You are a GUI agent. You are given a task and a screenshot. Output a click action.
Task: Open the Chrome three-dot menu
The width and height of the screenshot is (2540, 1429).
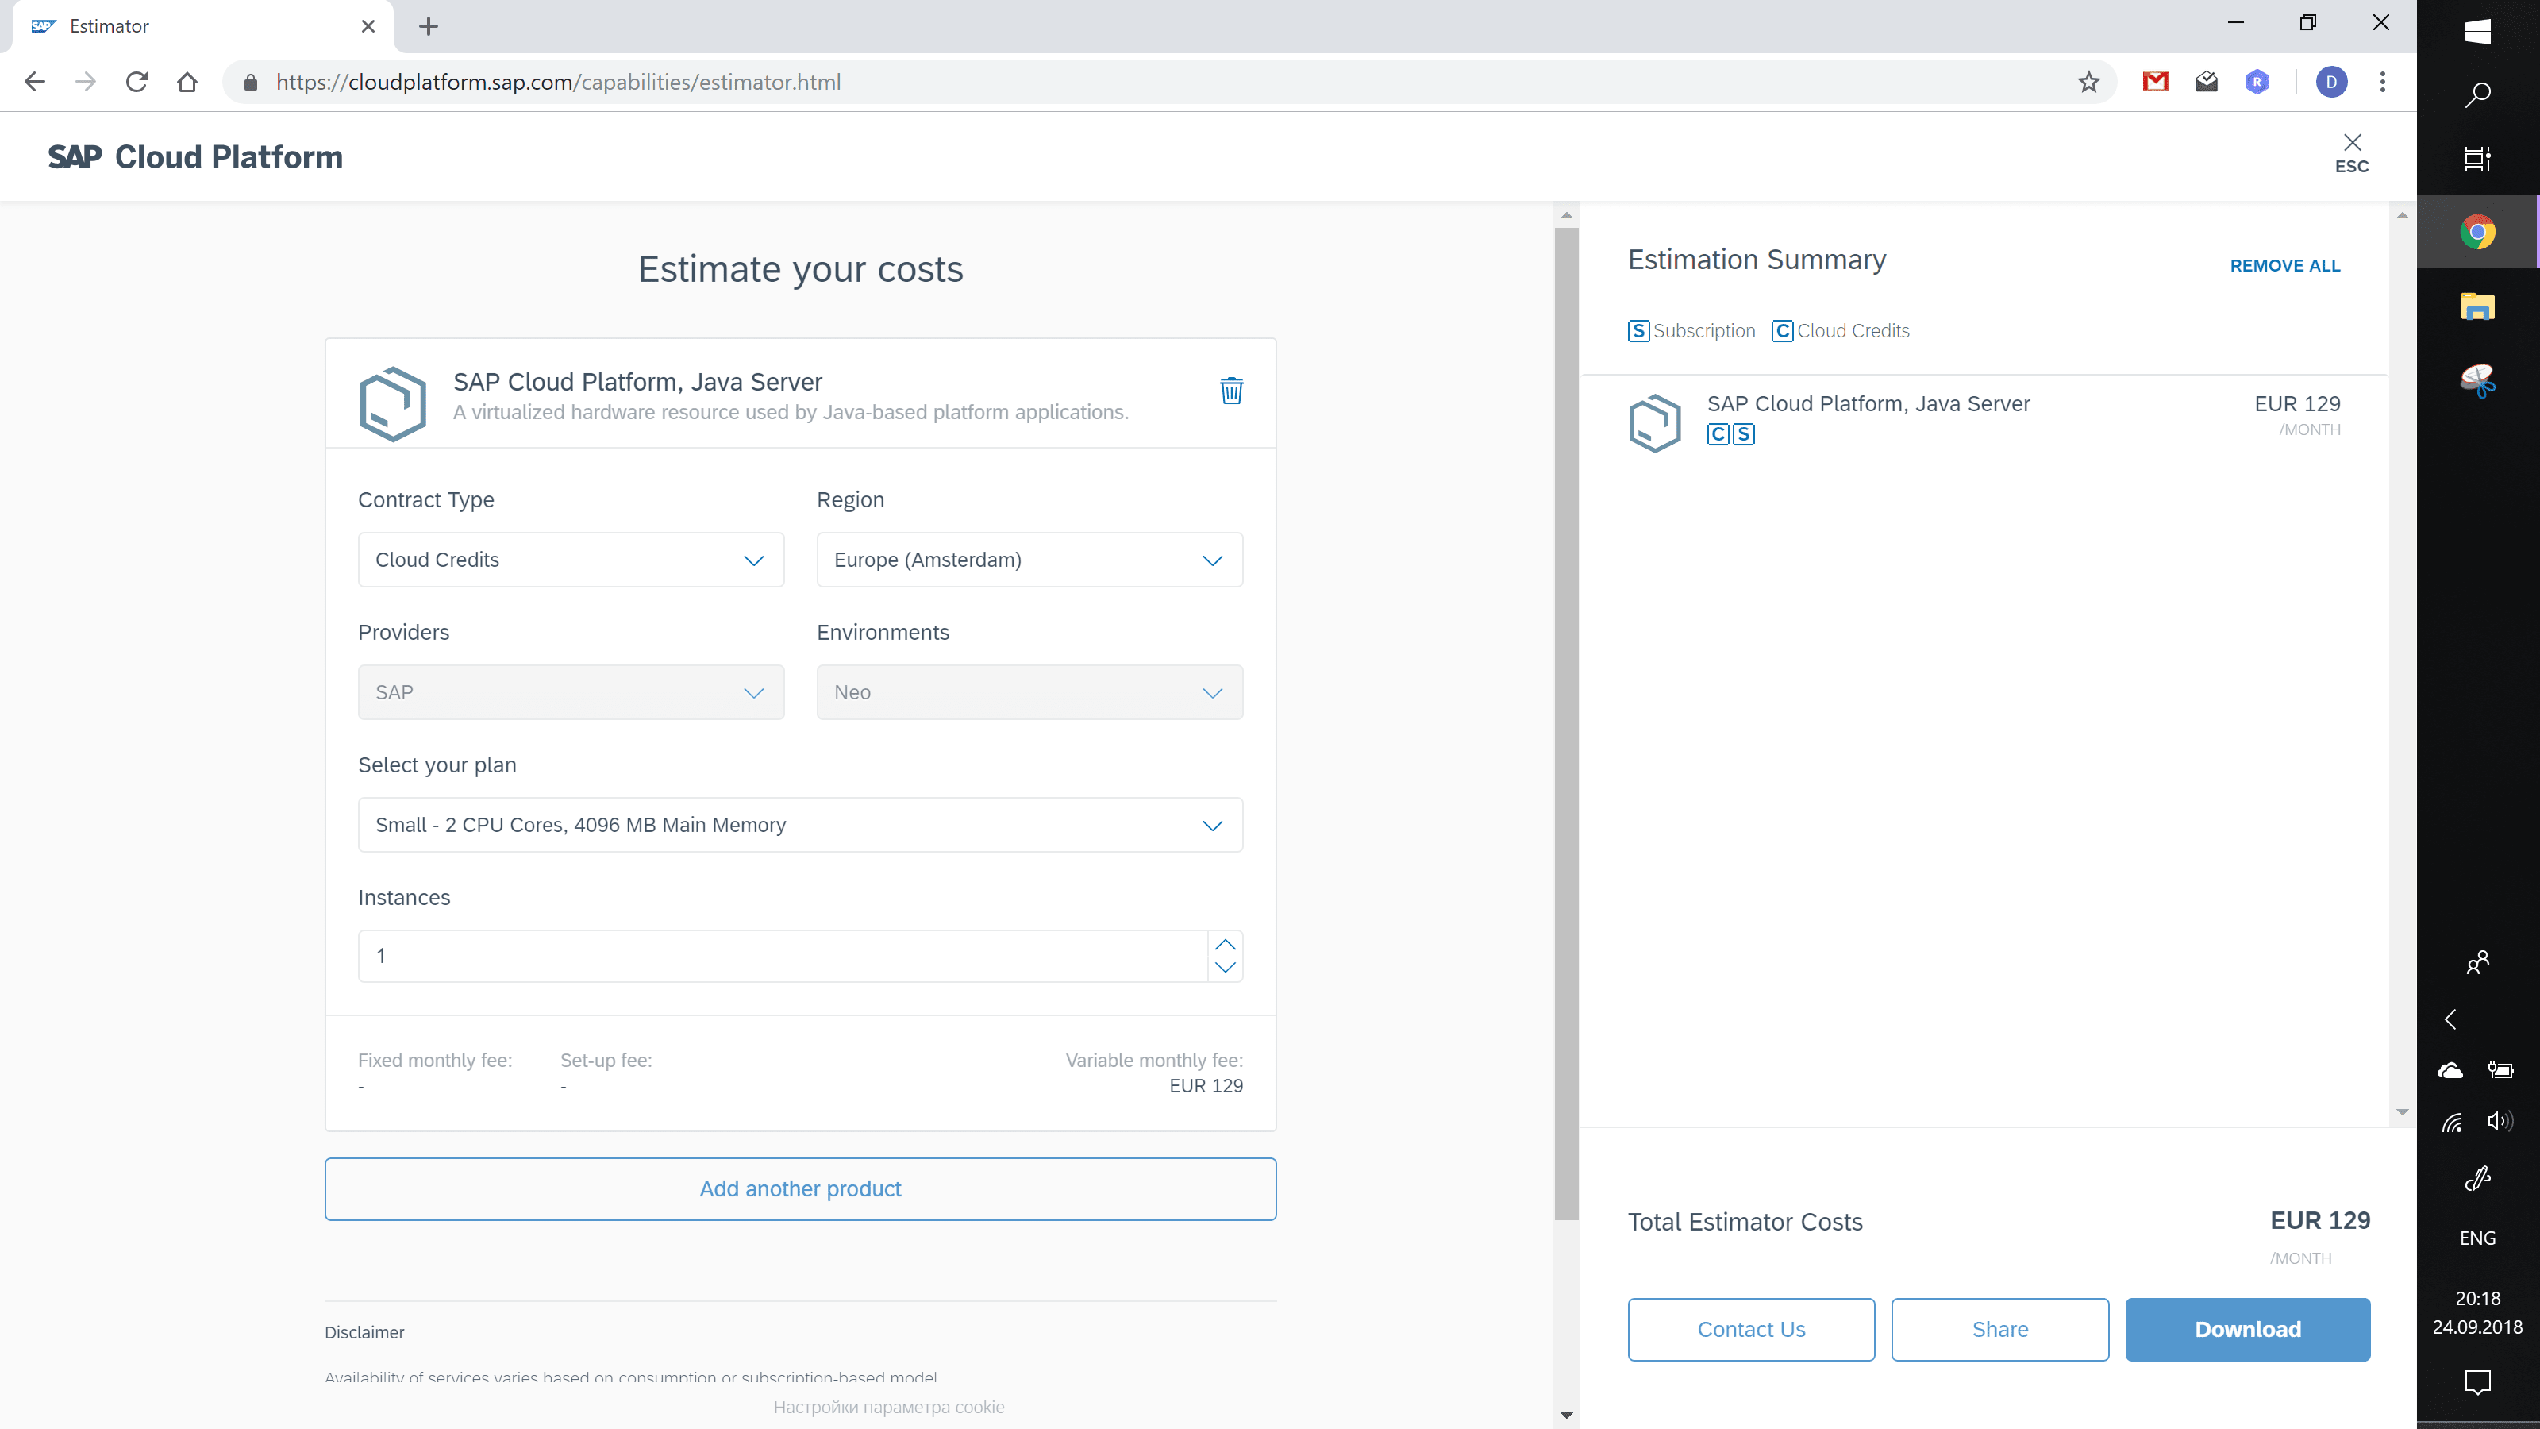2382,82
